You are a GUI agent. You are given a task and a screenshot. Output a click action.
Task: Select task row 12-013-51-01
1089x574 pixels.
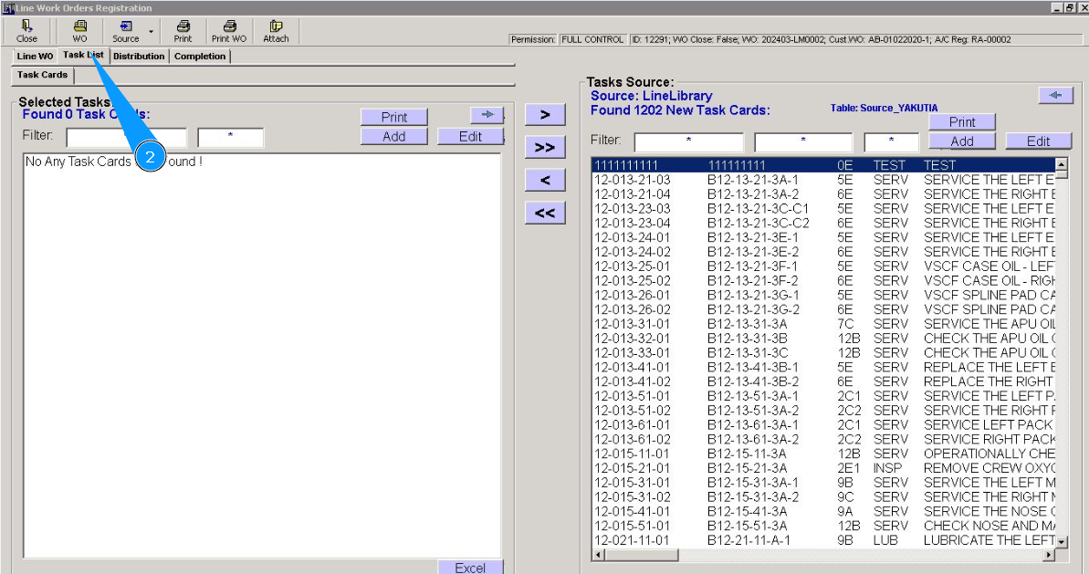[x=823, y=396]
